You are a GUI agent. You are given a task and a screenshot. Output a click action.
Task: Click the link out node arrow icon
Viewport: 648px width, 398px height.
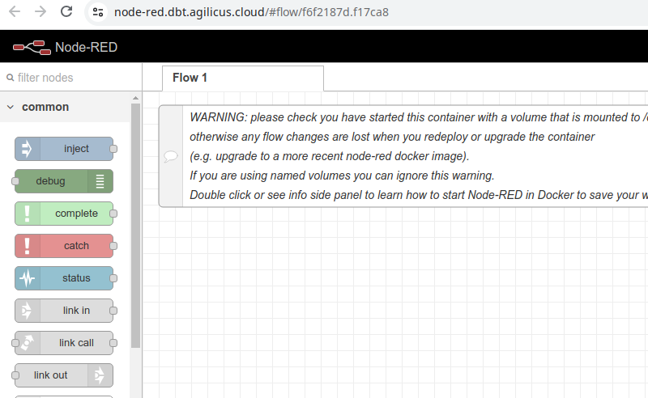[x=100, y=375]
